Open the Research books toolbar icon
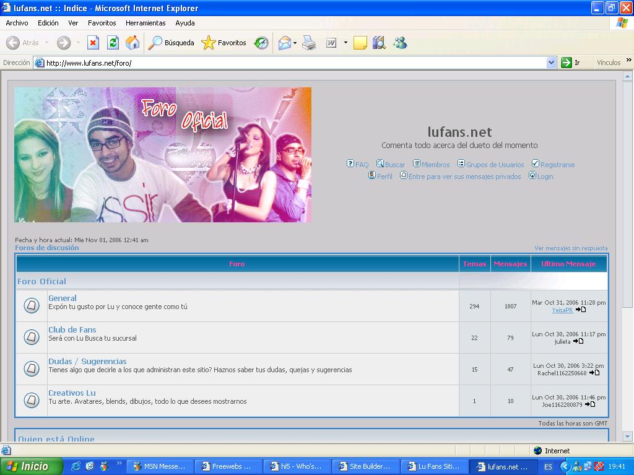 click(x=379, y=43)
